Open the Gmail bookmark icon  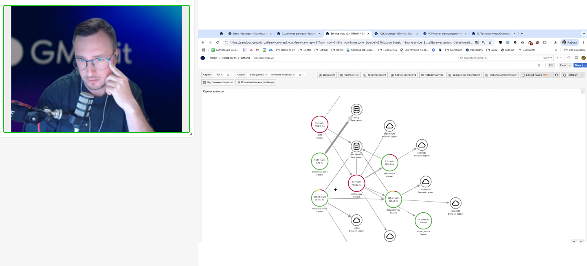coord(257,50)
